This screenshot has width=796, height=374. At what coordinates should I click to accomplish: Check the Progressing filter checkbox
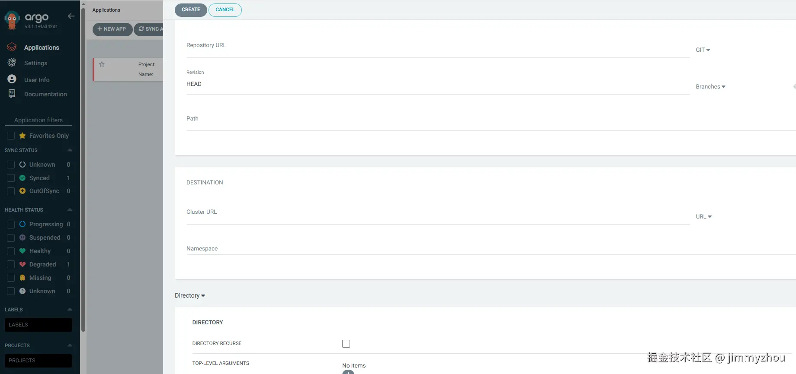tap(11, 224)
